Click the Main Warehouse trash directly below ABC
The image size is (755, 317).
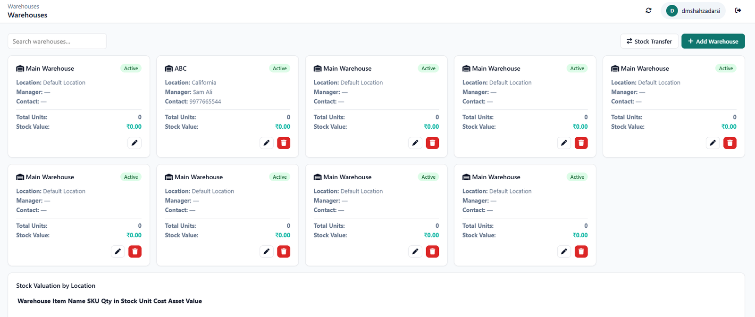pos(284,251)
